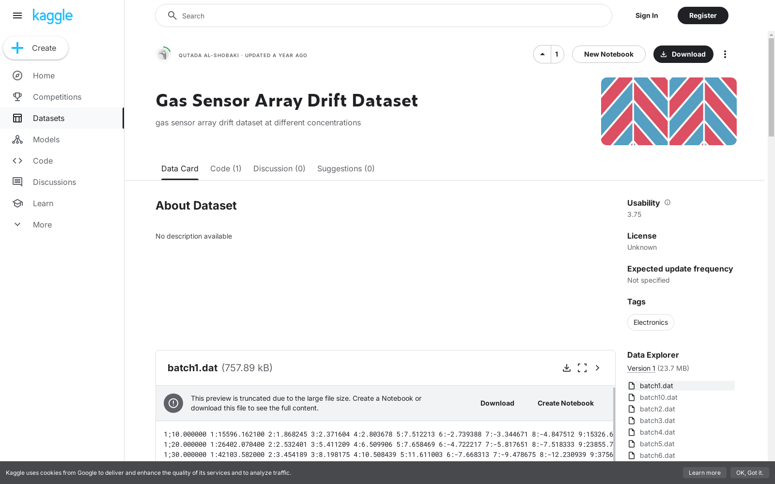Screen dimensions: 775x484
Task: Open the Code (1) tab
Action: pos(225,168)
